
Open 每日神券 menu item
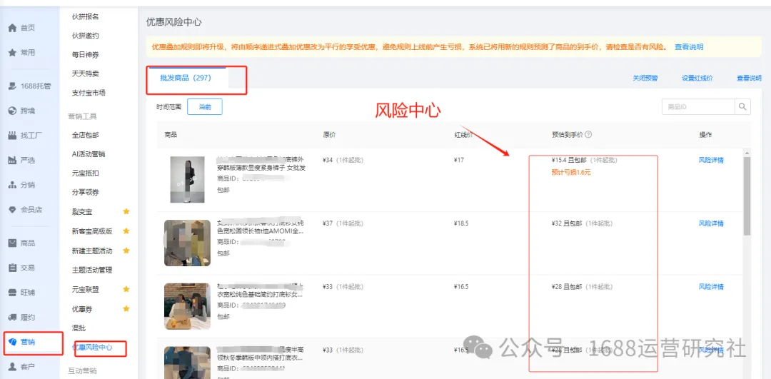(x=86, y=54)
